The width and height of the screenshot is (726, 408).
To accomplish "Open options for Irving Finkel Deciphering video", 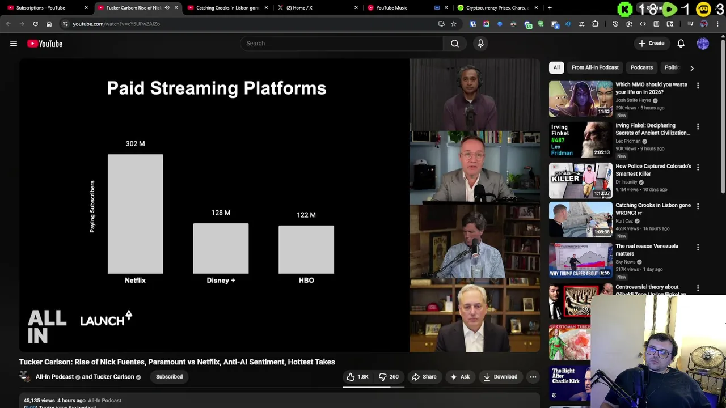I will (x=698, y=126).
